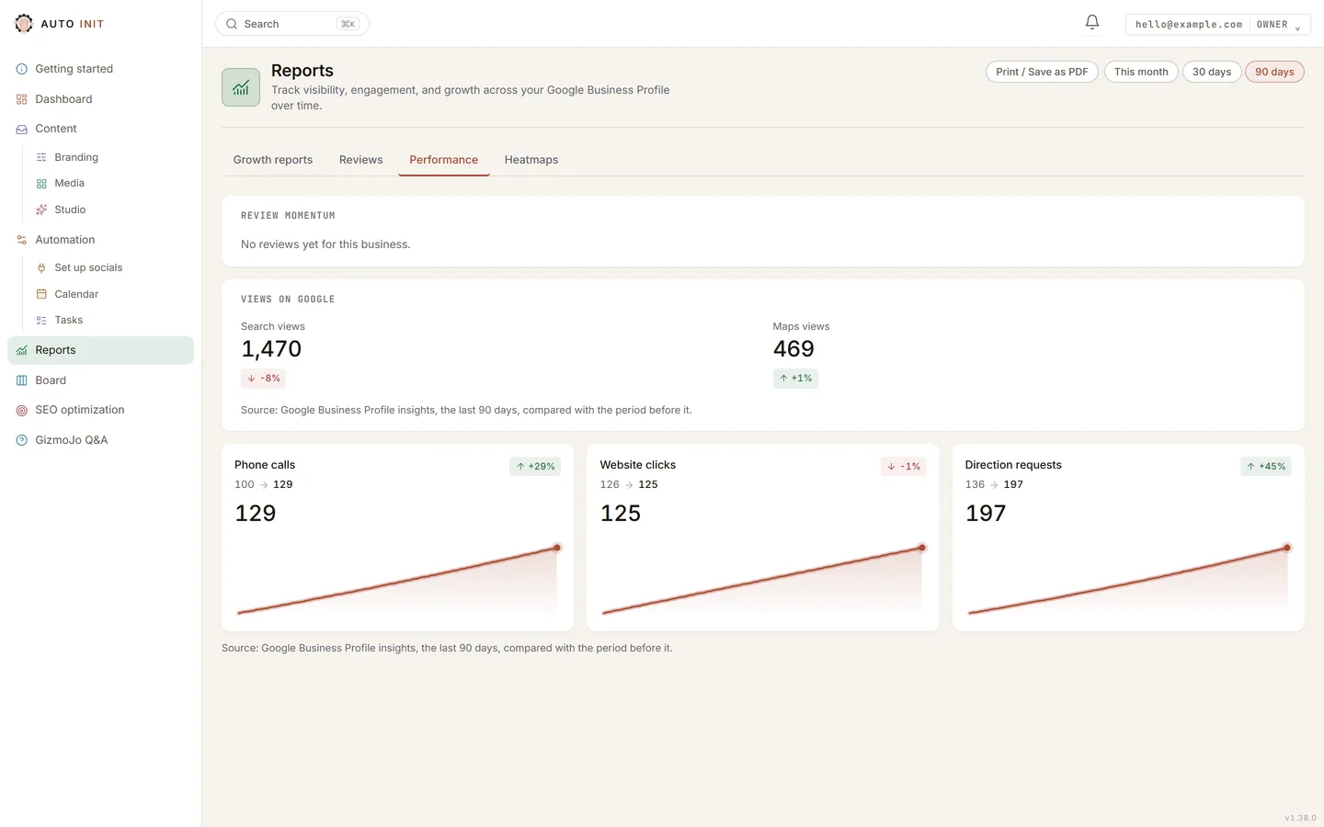
Task: Click the Dashboard grid icon
Action: click(x=22, y=99)
